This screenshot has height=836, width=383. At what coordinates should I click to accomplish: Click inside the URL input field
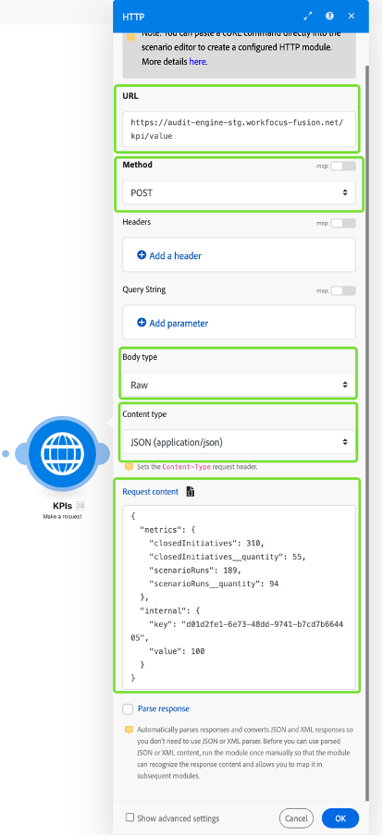coord(239,129)
